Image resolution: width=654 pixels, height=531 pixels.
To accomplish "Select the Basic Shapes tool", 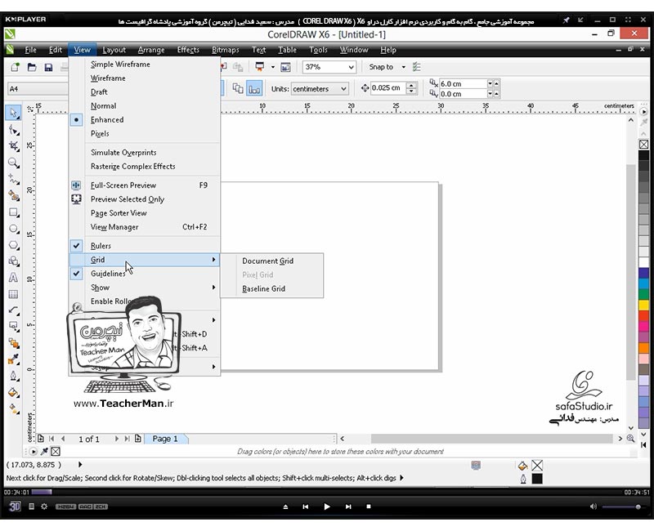I will click(13, 261).
